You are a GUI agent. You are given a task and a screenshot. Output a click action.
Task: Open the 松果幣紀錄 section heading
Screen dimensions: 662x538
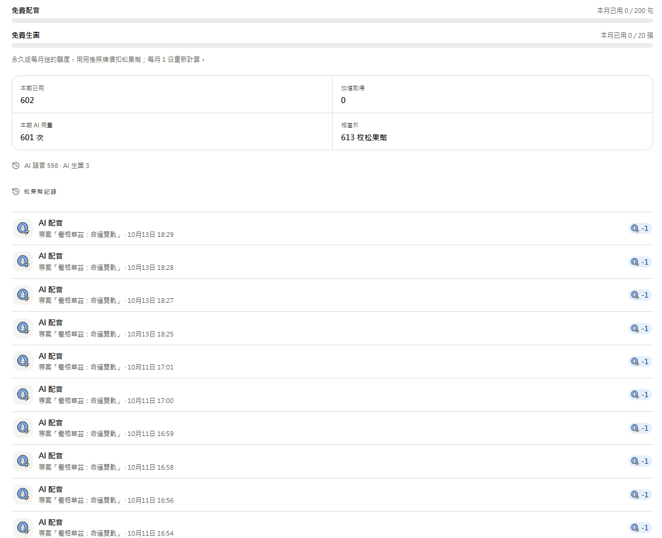[x=40, y=192]
